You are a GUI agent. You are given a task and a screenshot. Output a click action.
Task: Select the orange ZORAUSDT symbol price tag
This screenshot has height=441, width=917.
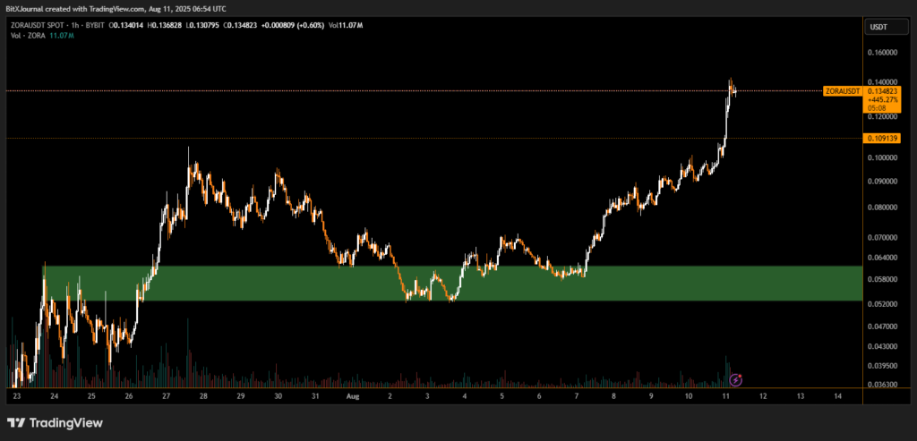tap(842, 91)
